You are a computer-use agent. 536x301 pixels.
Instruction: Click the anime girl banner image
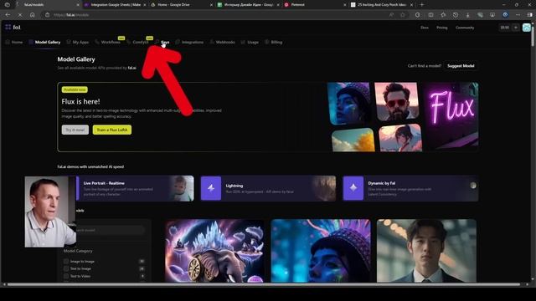click(400, 138)
